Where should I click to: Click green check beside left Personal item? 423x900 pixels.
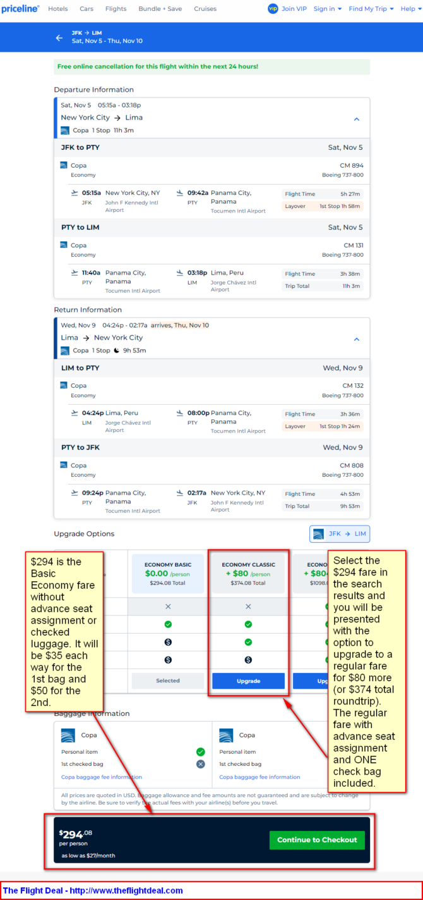click(200, 752)
